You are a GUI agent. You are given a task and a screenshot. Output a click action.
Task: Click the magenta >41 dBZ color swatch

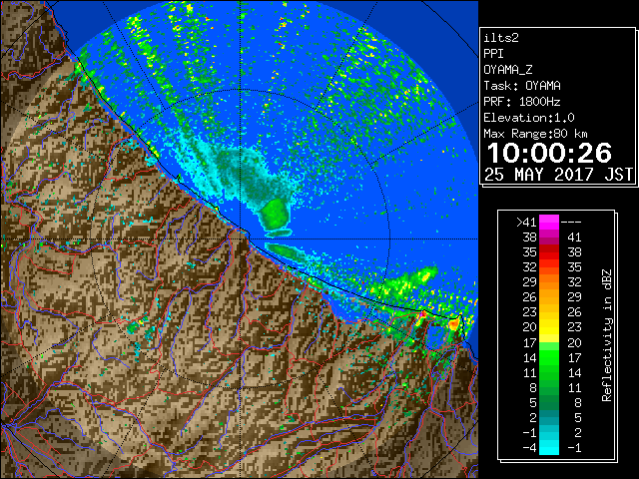click(x=548, y=222)
